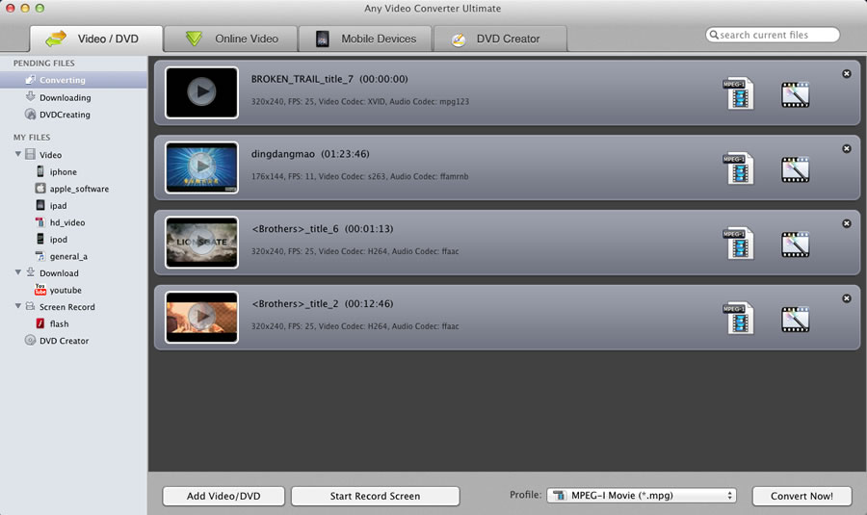The height and width of the screenshot is (515, 867).
Task: Remove <Brothers>_title_6 from the list
Action: (x=847, y=223)
